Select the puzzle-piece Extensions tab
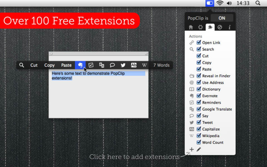This screenshot has width=267, height=167. [210, 27]
